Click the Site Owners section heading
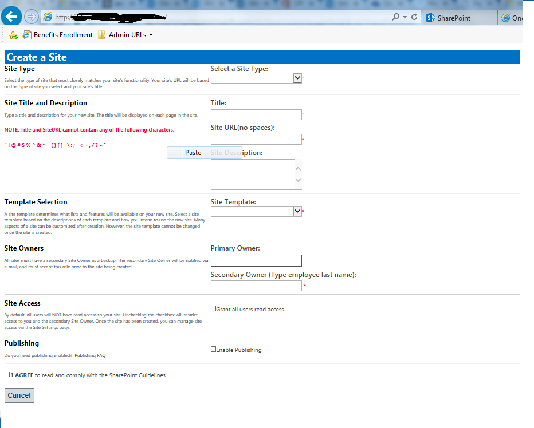 pos(24,248)
